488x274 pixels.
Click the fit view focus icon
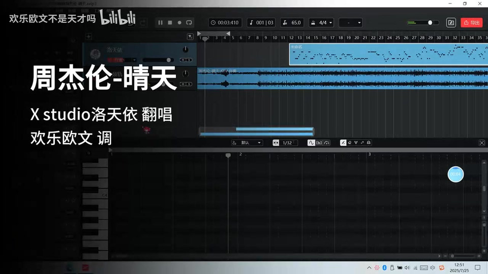tap(482, 143)
